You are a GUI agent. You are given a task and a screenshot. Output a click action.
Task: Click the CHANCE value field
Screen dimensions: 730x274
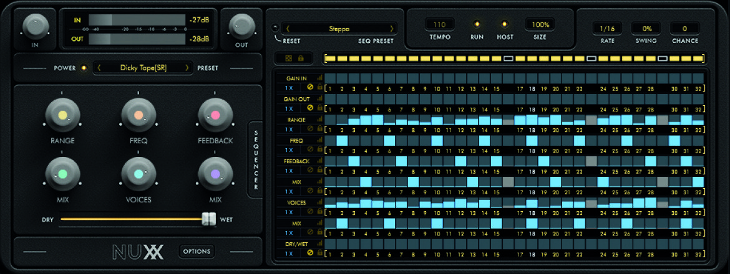coord(685,28)
